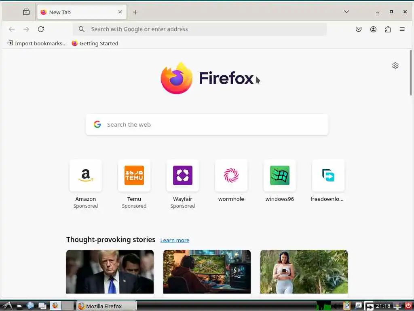Click the Google G icon in search box
The height and width of the screenshot is (311, 414).
(x=97, y=124)
